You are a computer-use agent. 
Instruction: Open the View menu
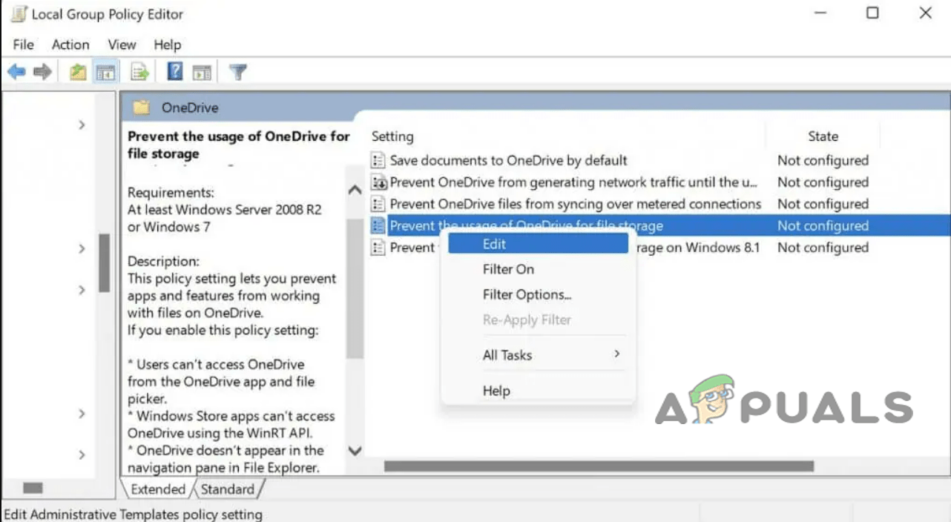pyautogui.click(x=121, y=44)
